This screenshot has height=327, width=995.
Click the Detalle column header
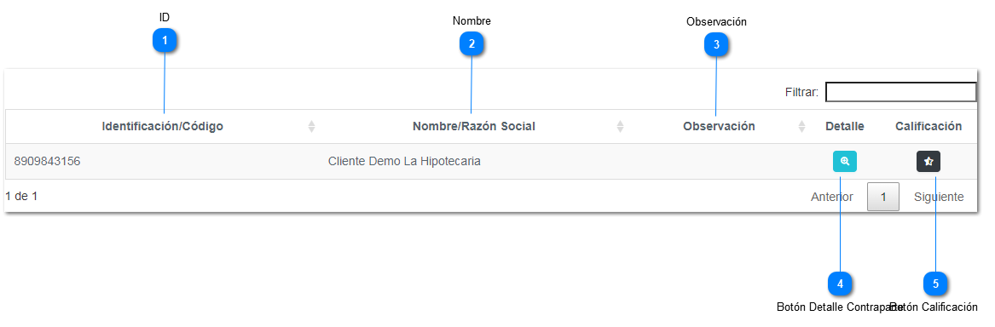[845, 127]
